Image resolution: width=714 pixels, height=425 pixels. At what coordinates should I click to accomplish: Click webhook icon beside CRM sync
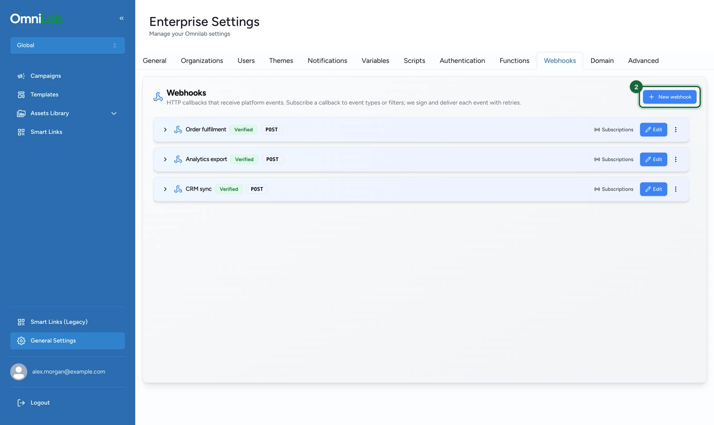pyautogui.click(x=178, y=189)
